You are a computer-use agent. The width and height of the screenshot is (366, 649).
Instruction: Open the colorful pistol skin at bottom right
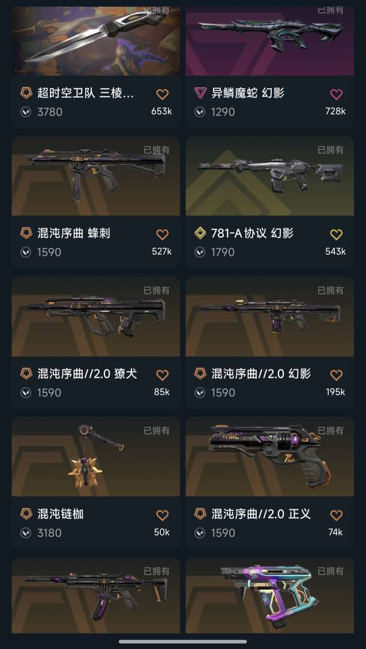pyautogui.click(x=270, y=595)
